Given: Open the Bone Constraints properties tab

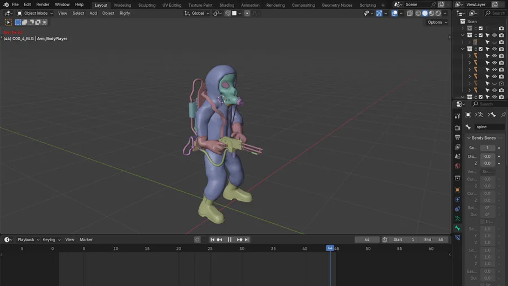Looking at the screenshot, I should pyautogui.click(x=457, y=238).
